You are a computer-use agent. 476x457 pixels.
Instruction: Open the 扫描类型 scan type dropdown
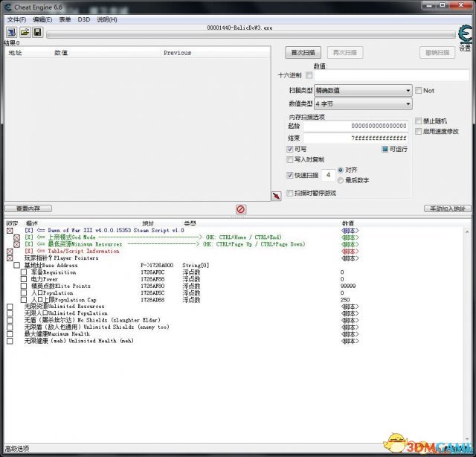[363, 91]
